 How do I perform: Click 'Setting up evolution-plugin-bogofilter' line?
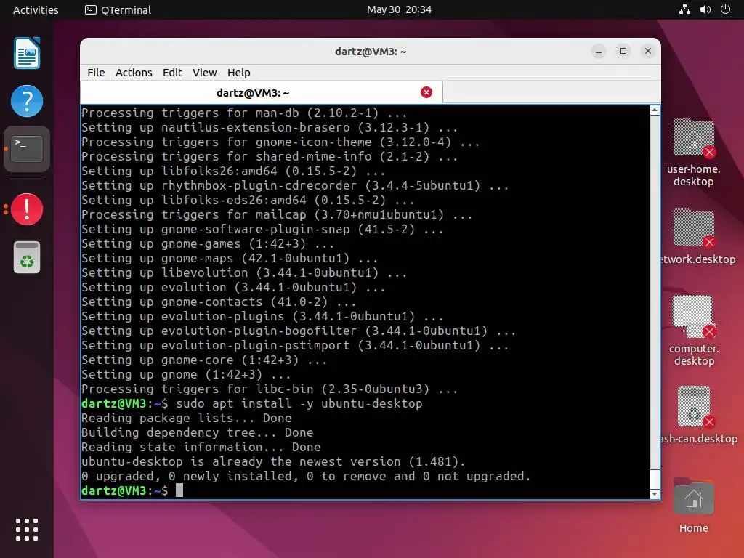click(299, 331)
